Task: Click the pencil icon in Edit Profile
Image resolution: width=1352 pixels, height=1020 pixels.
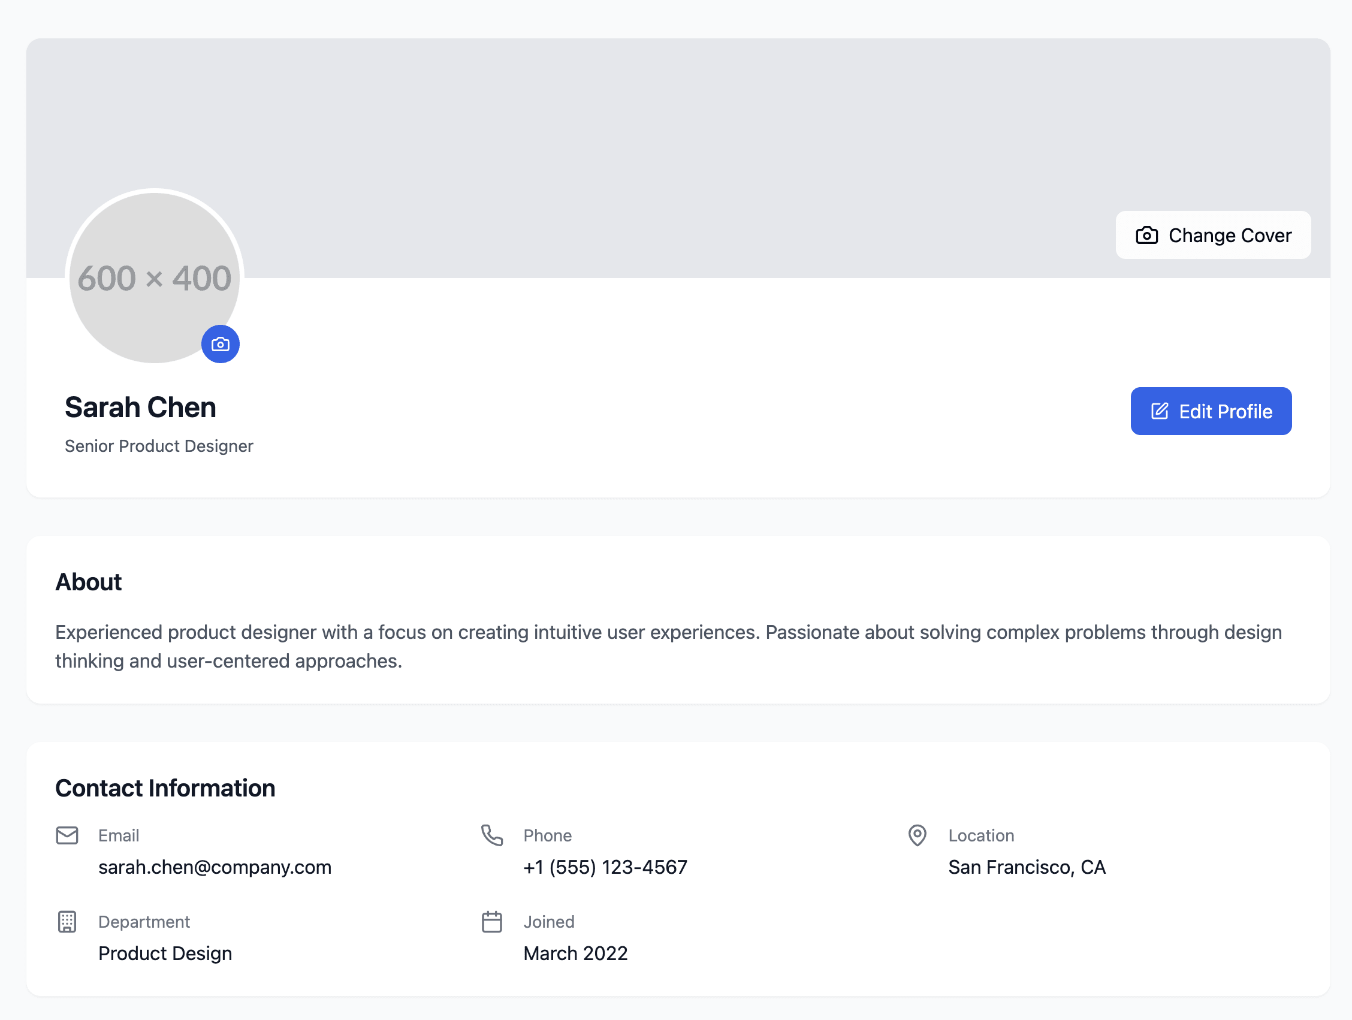Action: [1159, 411]
